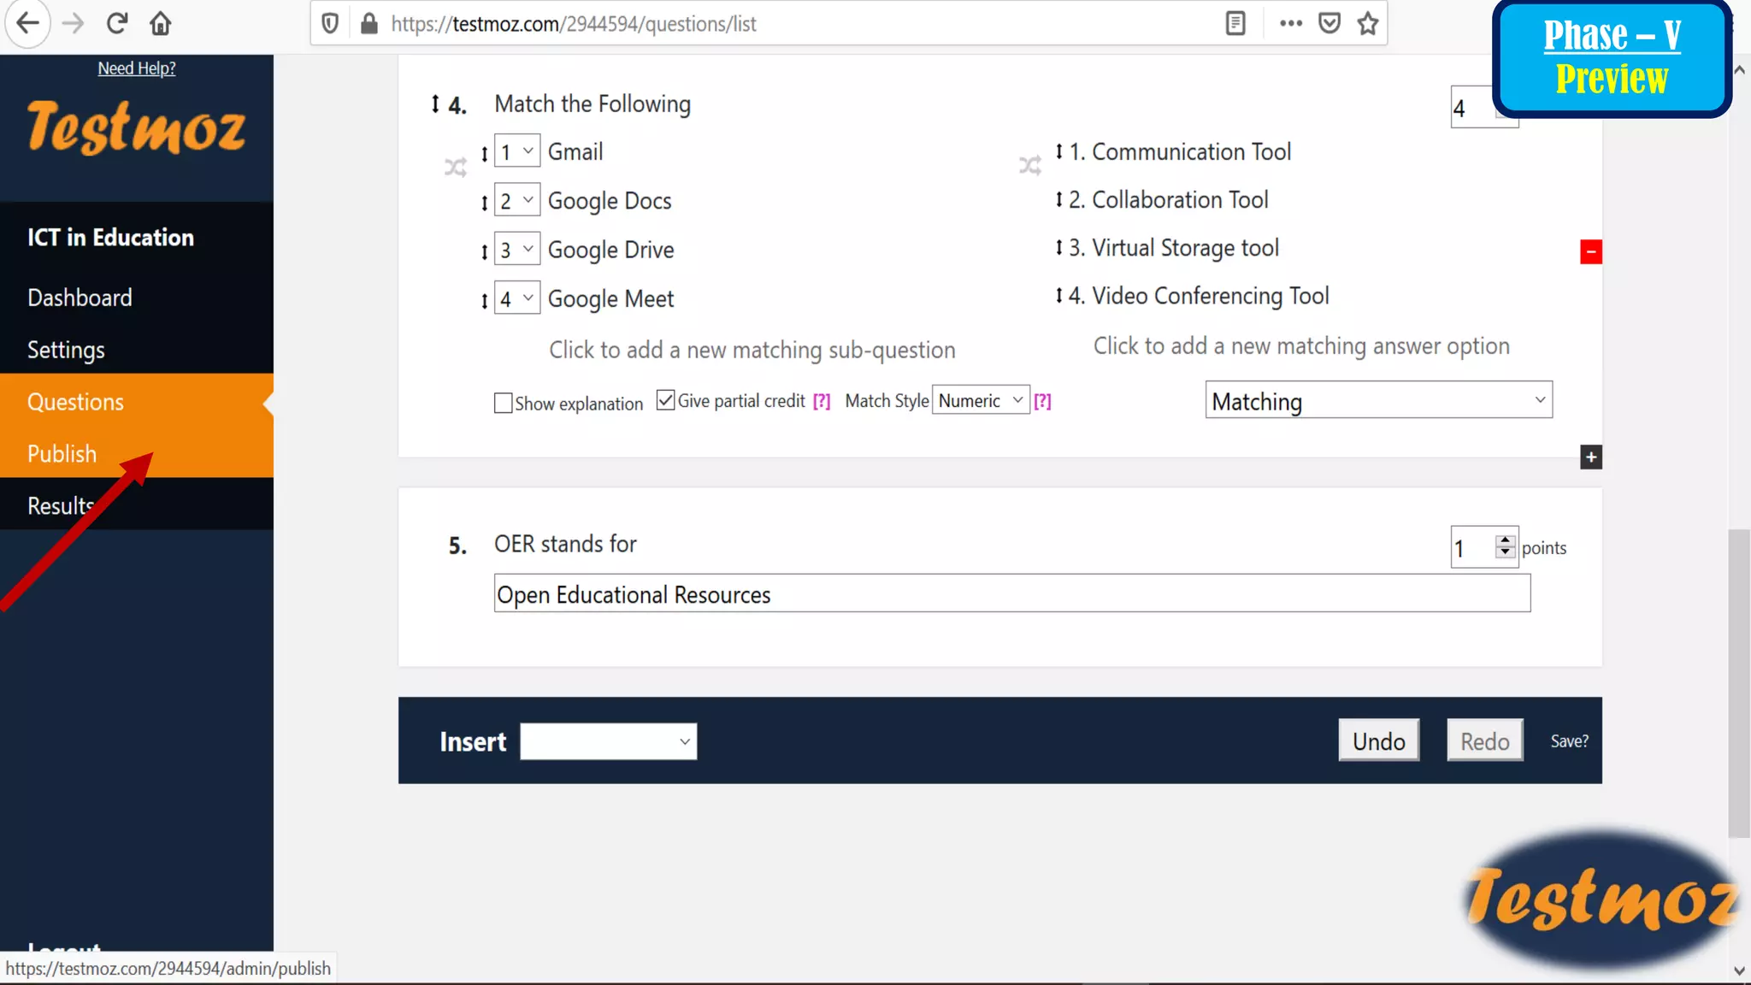This screenshot has width=1751, height=985.
Task: Enable the Show explanation checkbox
Action: 503,403
